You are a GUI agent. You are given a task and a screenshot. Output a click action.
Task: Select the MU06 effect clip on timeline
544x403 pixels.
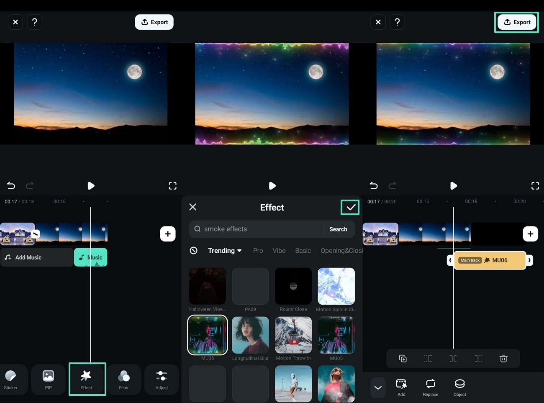[490, 260]
